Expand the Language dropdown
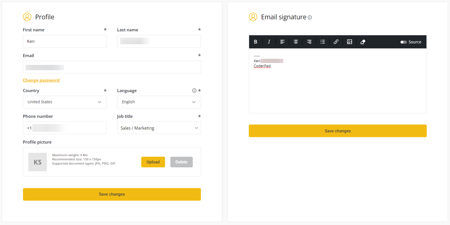This screenshot has height=225, width=450. pyautogui.click(x=159, y=102)
